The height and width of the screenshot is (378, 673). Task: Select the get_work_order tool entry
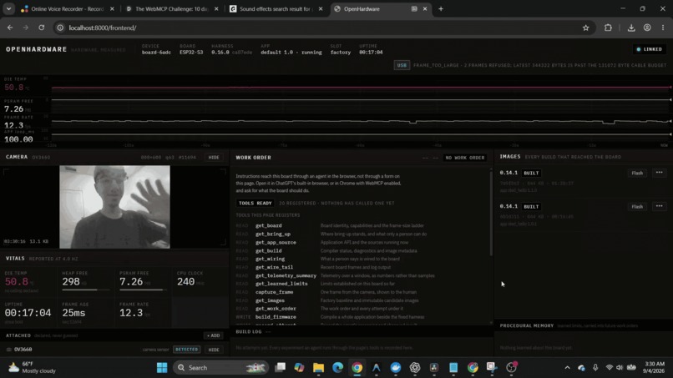point(276,309)
